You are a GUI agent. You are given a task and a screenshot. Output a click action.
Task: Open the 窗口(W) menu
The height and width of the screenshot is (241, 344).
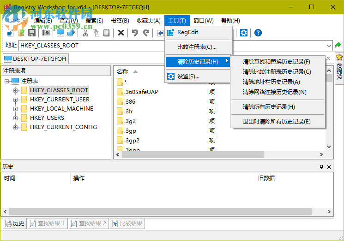(x=203, y=21)
